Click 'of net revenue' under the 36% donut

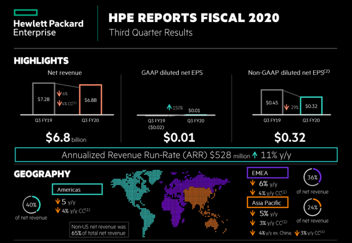312,192
